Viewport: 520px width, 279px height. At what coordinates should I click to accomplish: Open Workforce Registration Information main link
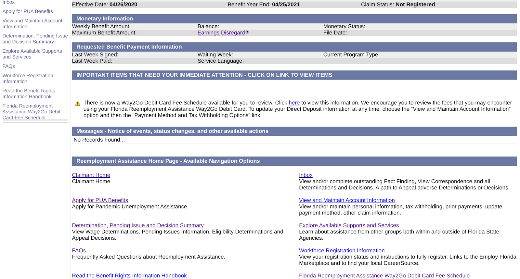tap(342, 251)
